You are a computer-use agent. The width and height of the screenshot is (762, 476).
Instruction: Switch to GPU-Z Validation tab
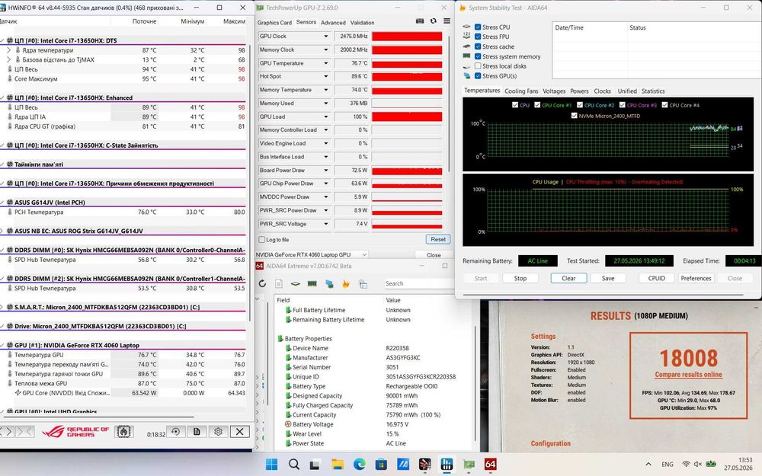point(363,22)
